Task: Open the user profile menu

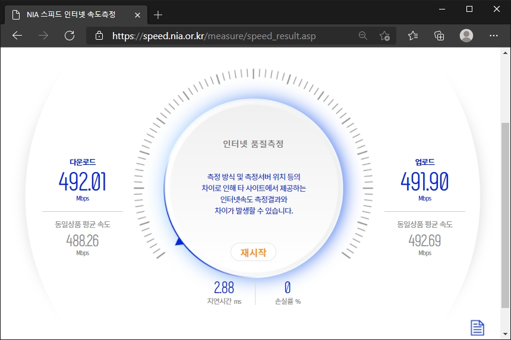Action: point(466,36)
